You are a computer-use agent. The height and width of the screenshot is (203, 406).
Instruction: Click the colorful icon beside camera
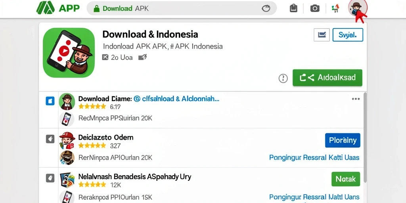point(335,8)
